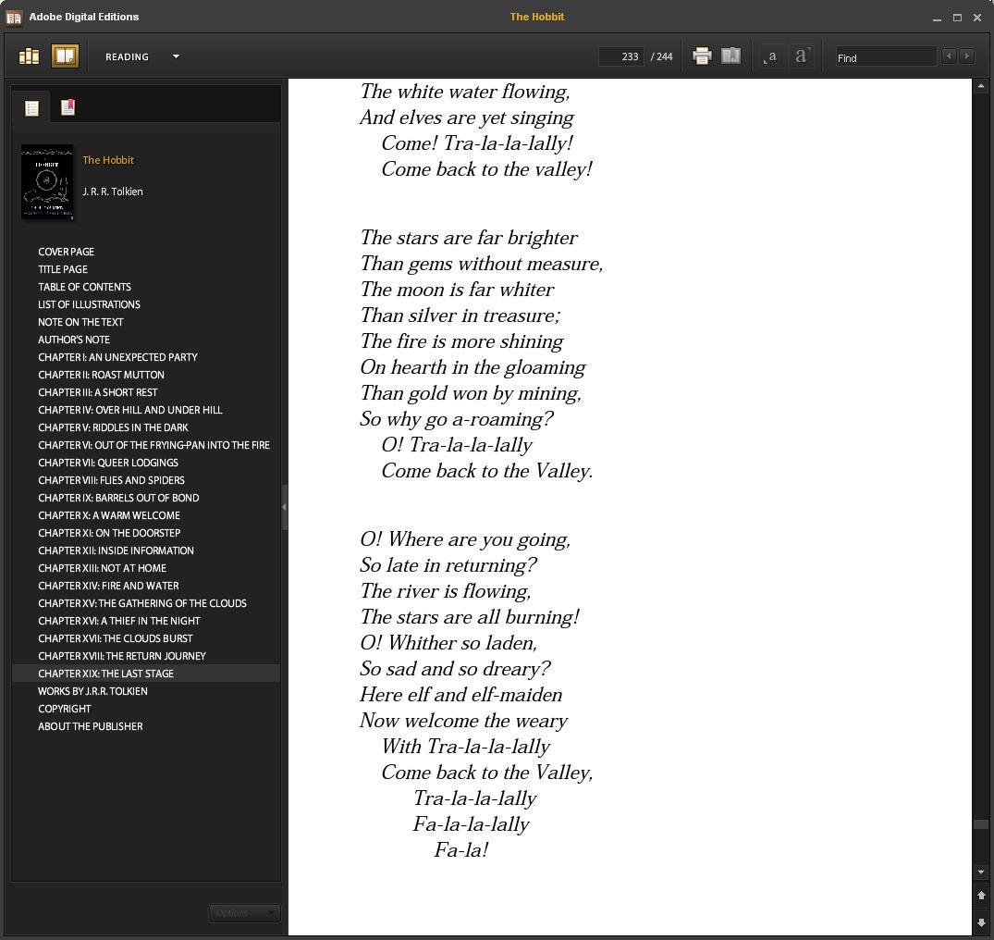The height and width of the screenshot is (940, 994).
Task: Minimize the Adobe Digital Editions window
Action: pos(937,18)
